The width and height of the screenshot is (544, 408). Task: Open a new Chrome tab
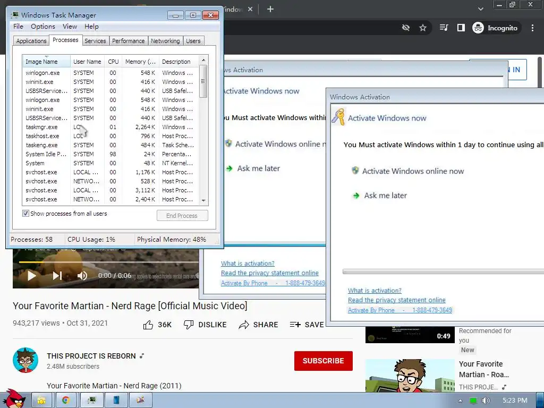click(270, 9)
